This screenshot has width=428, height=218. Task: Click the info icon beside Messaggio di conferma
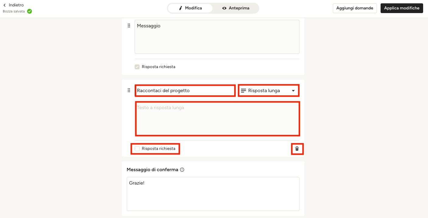(x=182, y=170)
